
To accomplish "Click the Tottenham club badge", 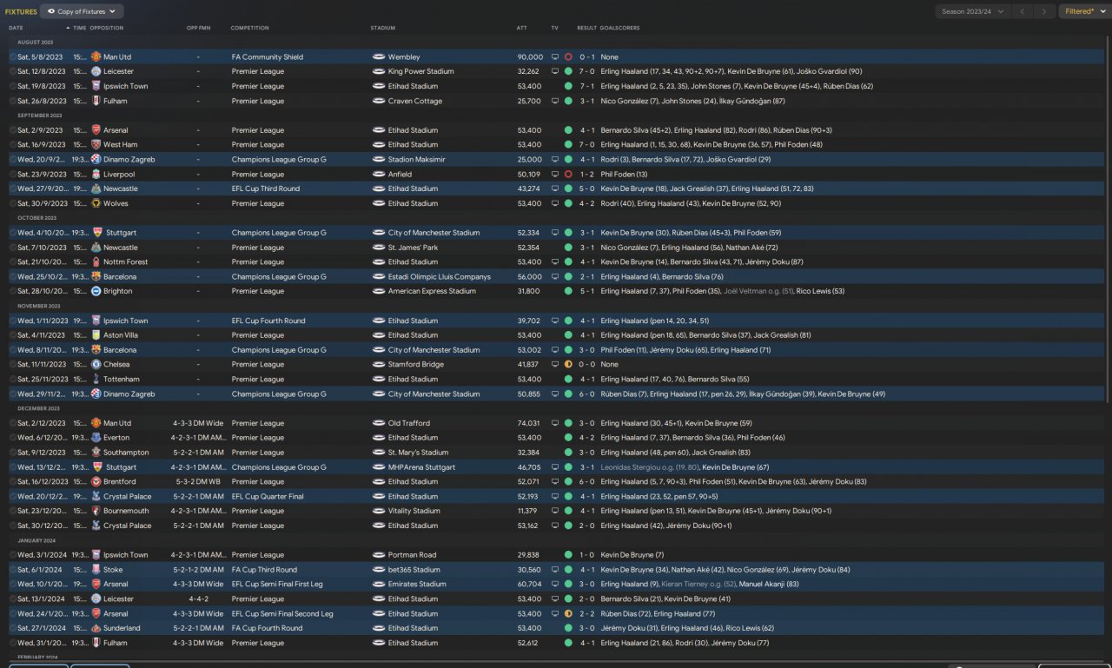I will point(96,379).
